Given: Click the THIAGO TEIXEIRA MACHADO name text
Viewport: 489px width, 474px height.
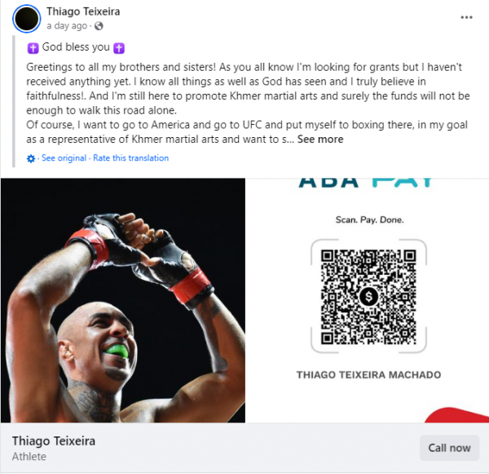Looking at the screenshot, I should [x=368, y=374].
